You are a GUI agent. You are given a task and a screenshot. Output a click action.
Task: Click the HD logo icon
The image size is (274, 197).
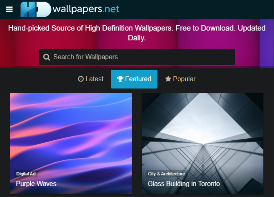click(x=36, y=9)
